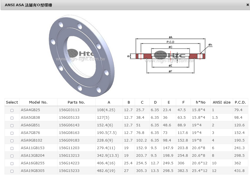This screenshot has width=250, height=177.
Task: Click the flange cross-section dimension diagram
Action: (x=171, y=55)
